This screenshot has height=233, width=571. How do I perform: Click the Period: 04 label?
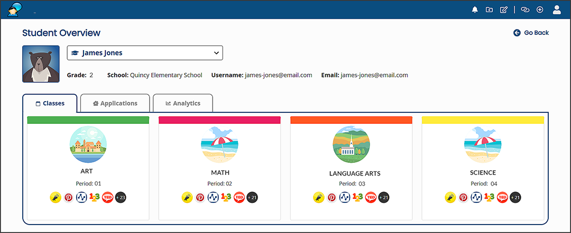tap(484, 183)
